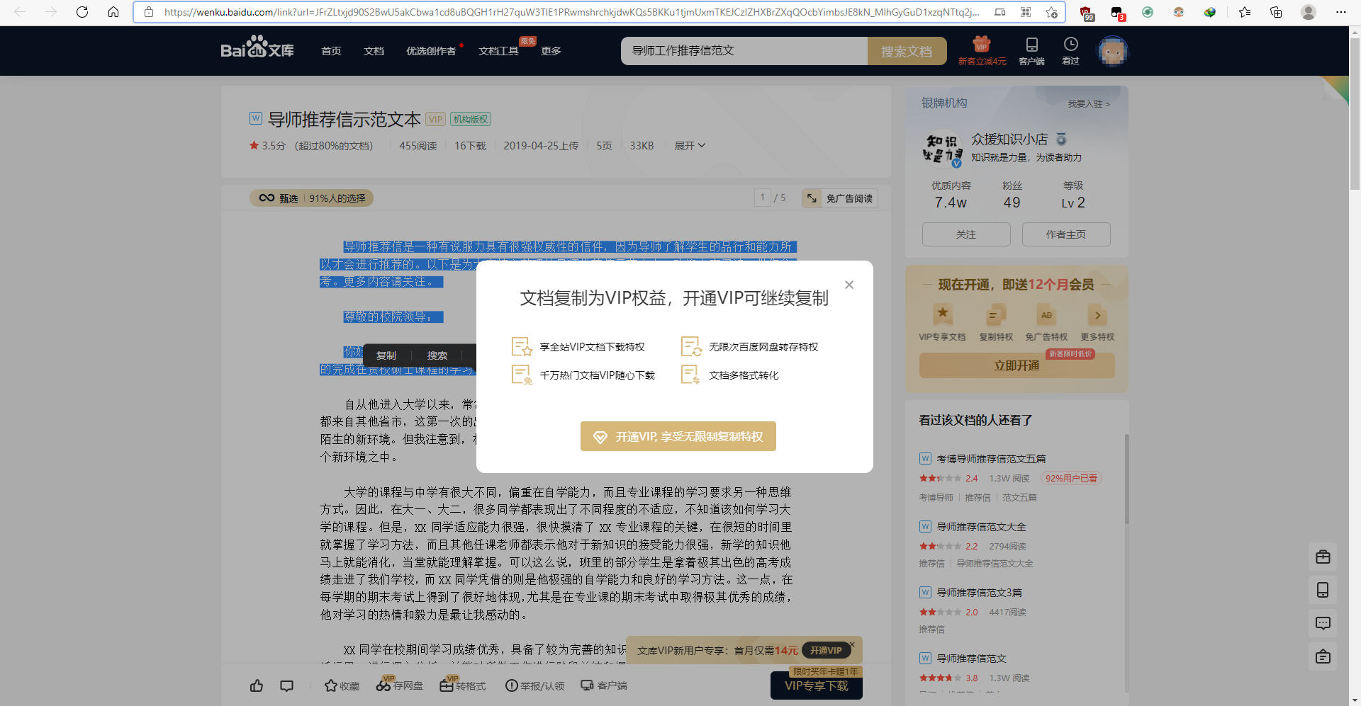Open the mobile phone icon in right sidebar

tap(1323, 590)
